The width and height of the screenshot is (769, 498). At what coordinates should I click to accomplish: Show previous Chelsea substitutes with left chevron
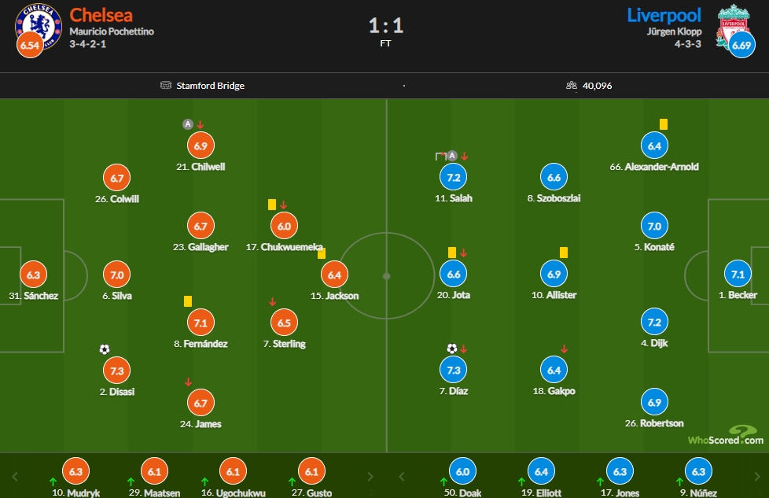[x=15, y=477]
